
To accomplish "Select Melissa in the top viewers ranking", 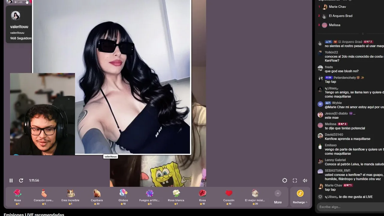I will (334, 25).
